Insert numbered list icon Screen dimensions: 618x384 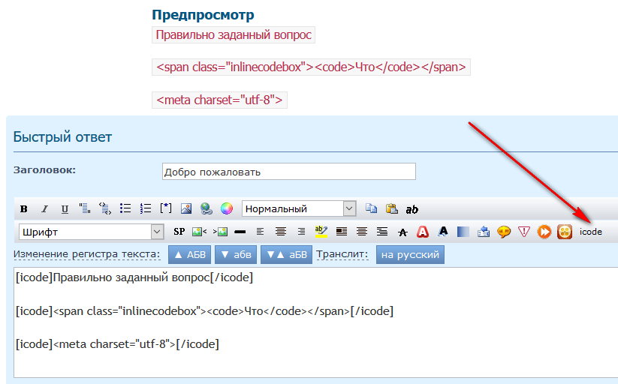click(146, 208)
